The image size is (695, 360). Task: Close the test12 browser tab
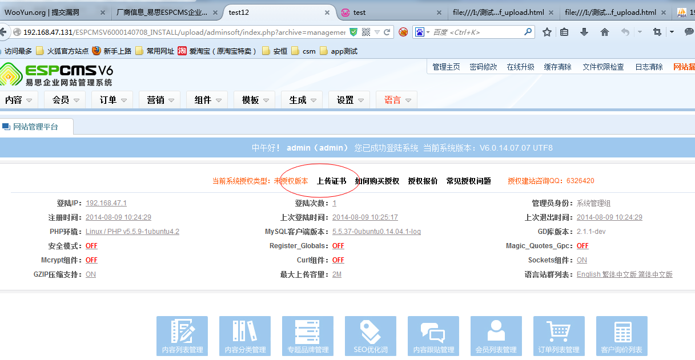pos(327,12)
